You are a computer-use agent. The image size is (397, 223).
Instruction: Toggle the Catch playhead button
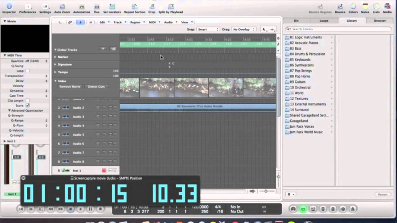coord(80,22)
